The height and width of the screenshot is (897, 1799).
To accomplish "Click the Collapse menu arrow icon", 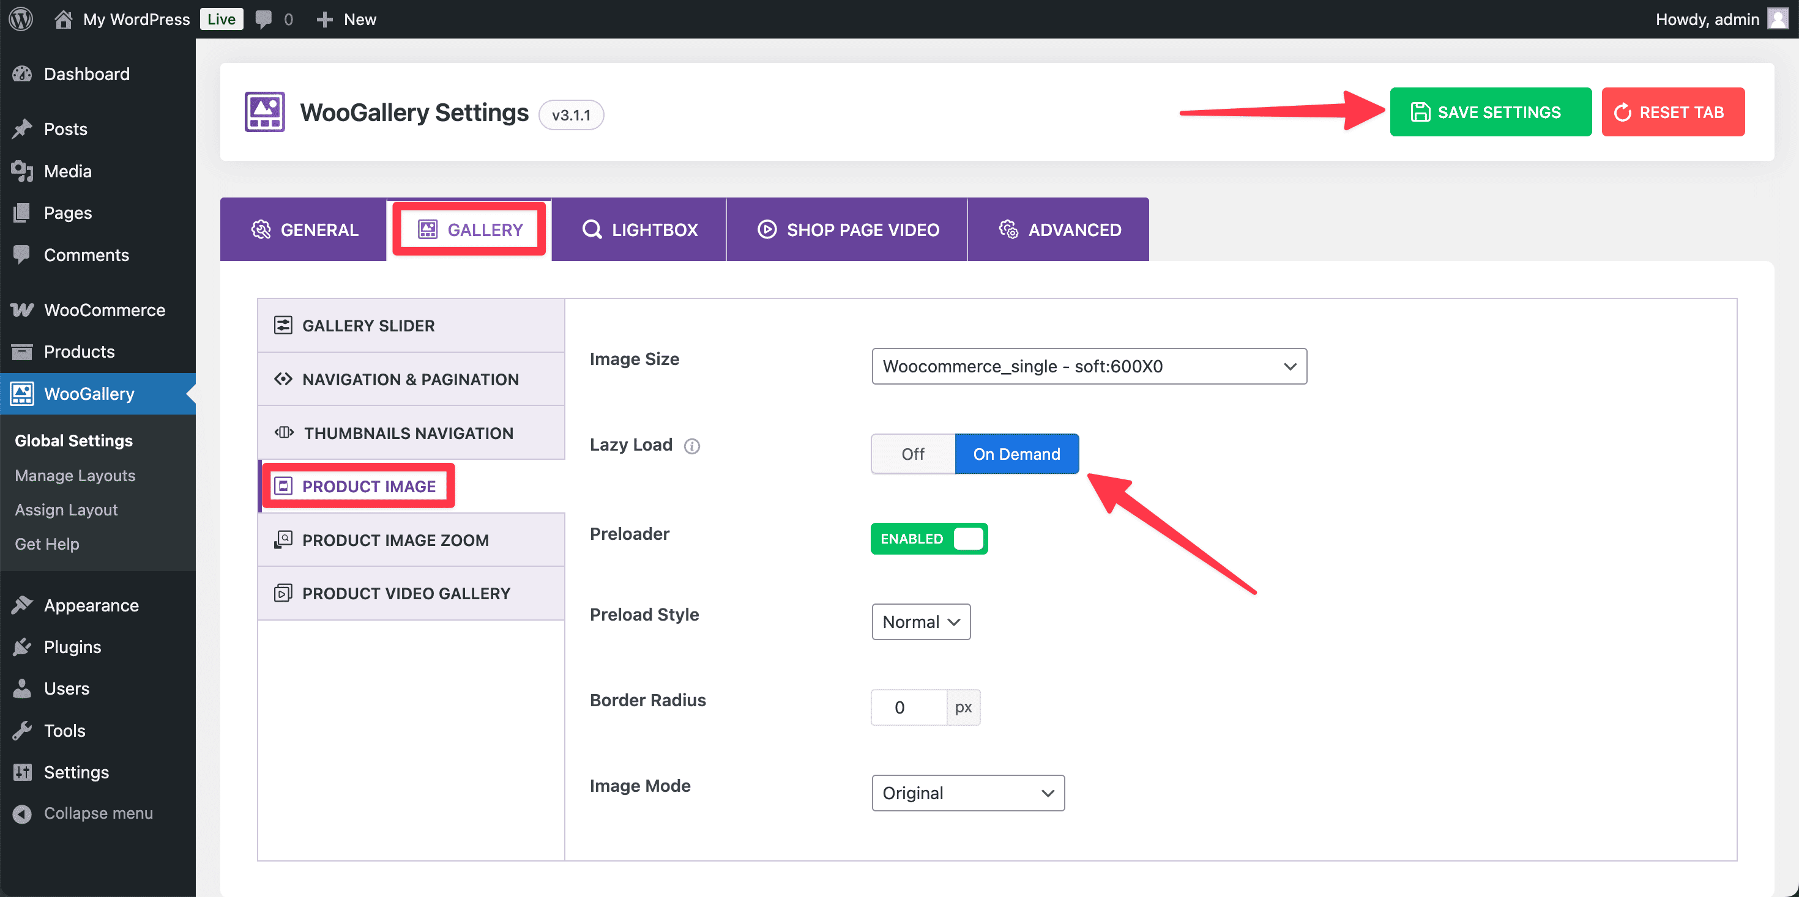I will 23,813.
